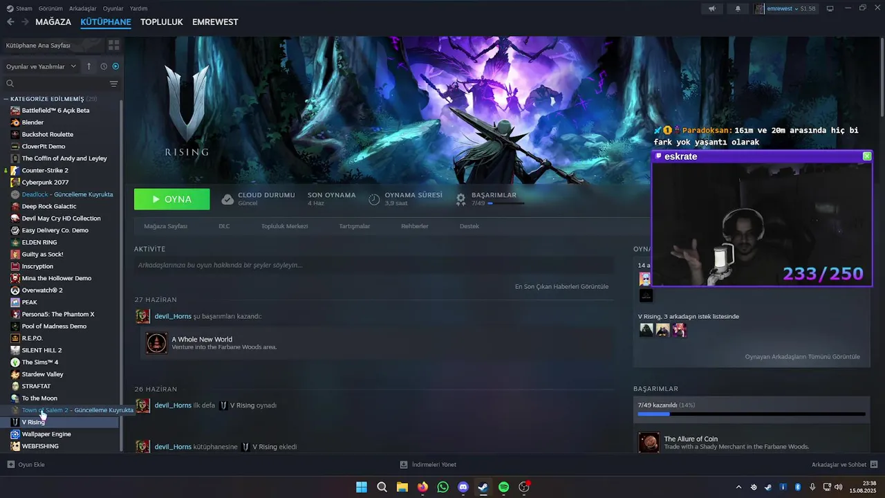
Task: Open the notifications bell icon
Action: 738,9
